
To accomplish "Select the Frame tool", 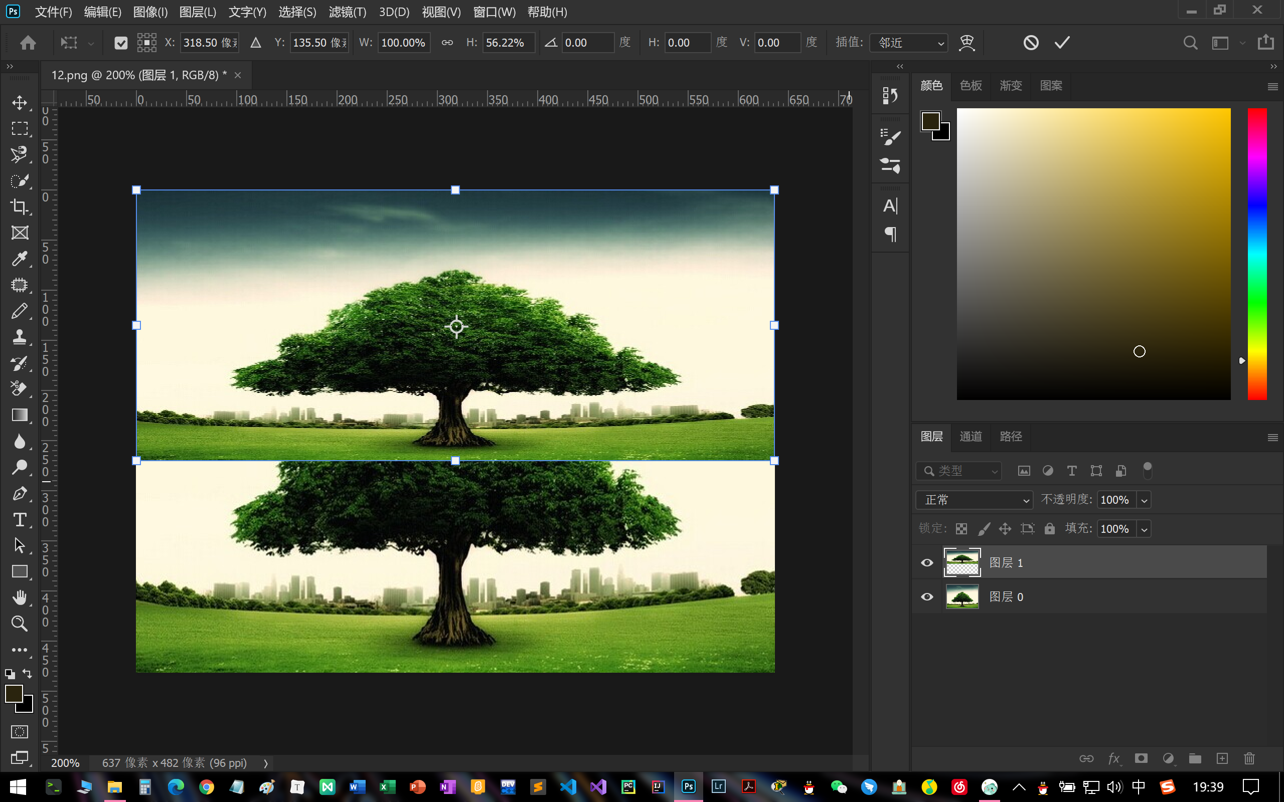I will click(20, 232).
